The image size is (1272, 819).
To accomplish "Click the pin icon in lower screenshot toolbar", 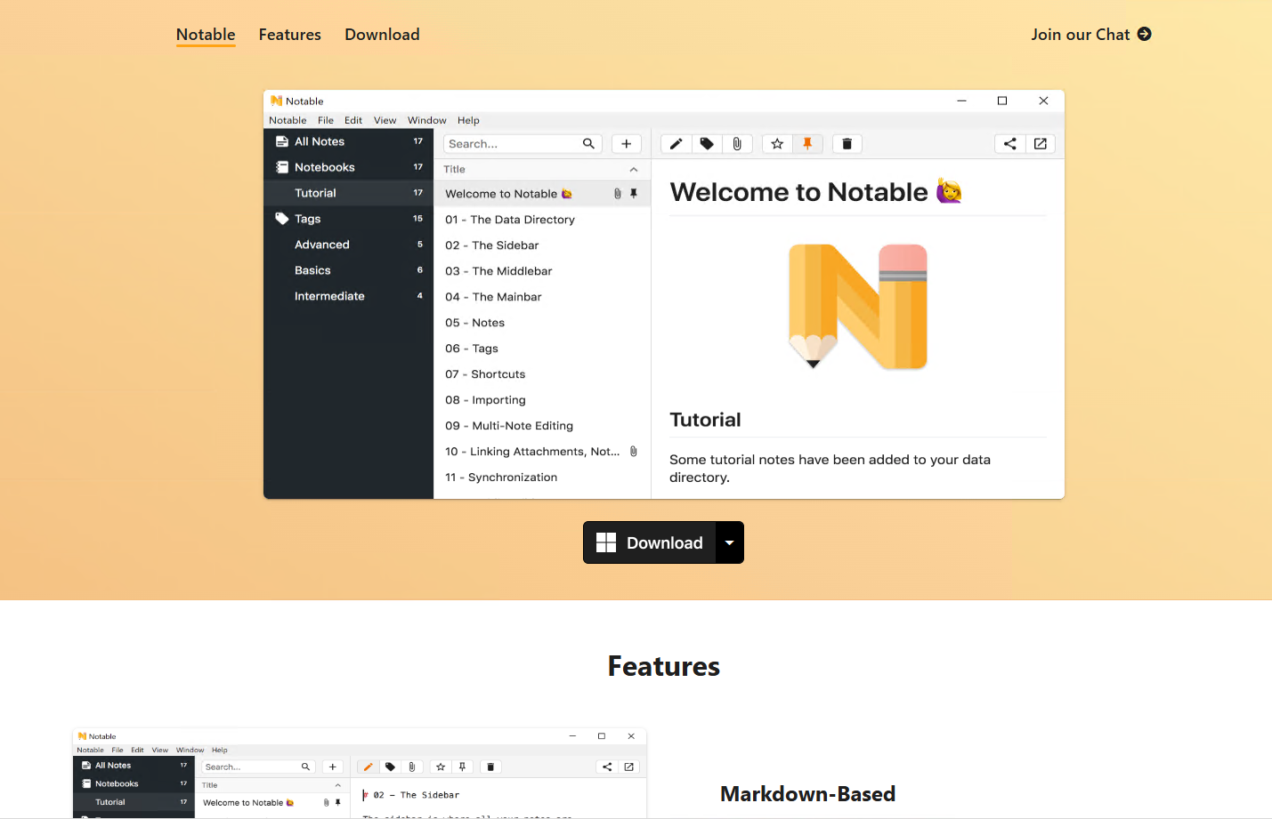I will pos(462,767).
